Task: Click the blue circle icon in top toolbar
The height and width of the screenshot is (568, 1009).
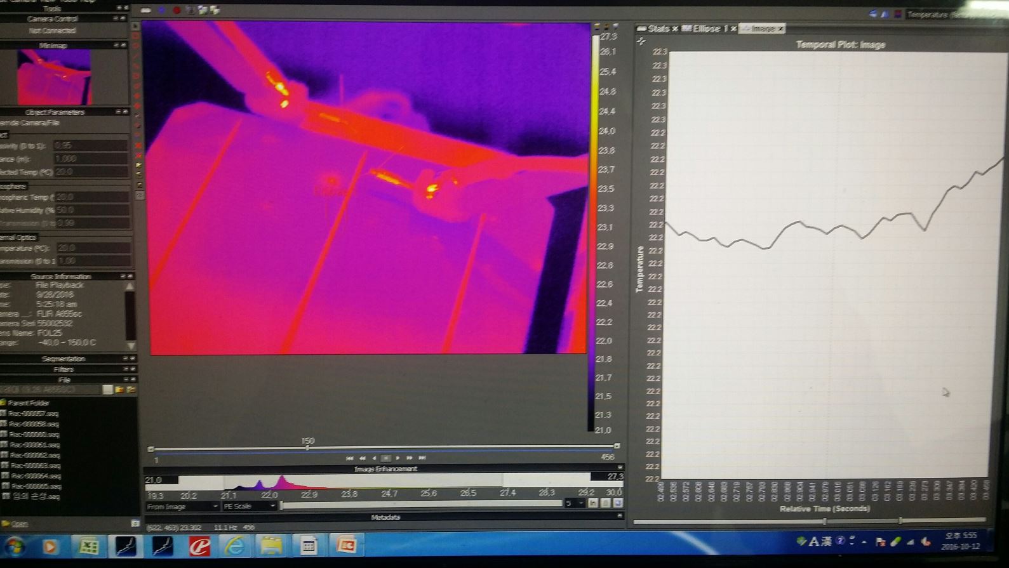Action: (161, 10)
